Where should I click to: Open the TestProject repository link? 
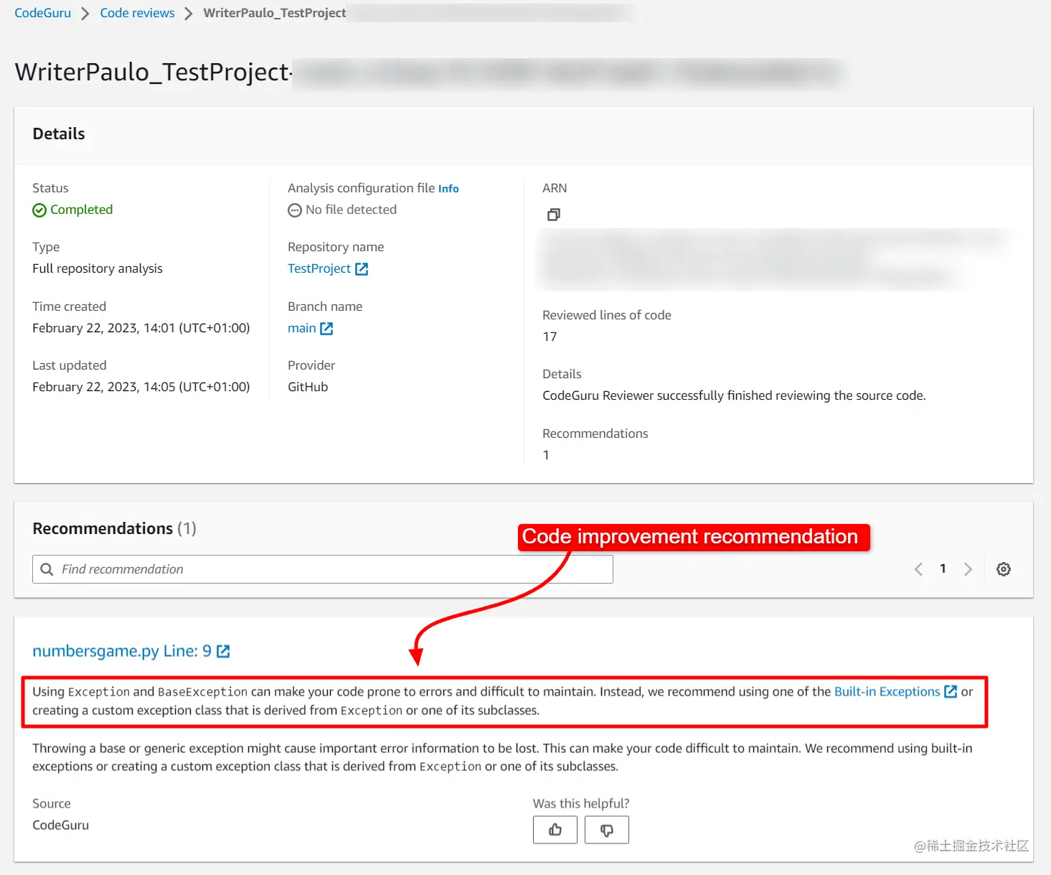pos(319,268)
